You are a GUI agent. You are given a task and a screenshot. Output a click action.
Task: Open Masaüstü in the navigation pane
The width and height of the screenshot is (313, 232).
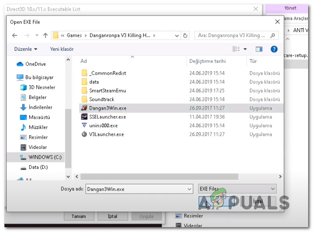[x=35, y=117]
